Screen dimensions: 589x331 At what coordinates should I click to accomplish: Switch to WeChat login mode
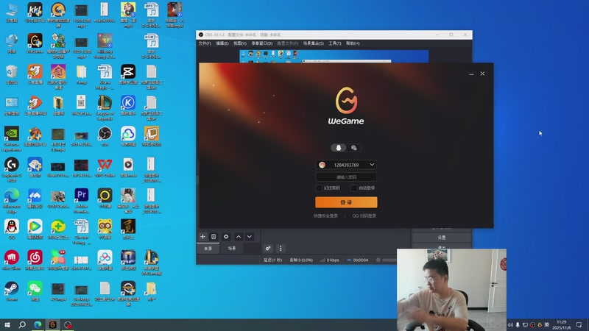click(x=354, y=148)
